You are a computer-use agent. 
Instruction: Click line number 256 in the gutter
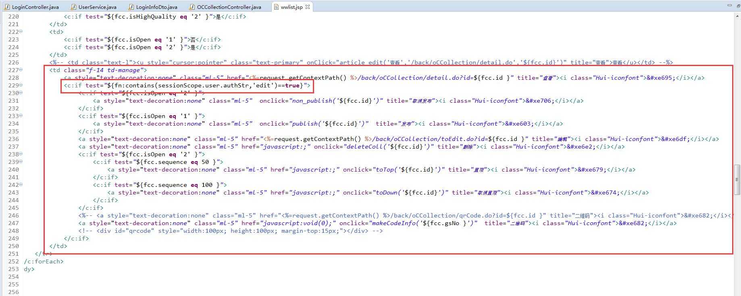coord(13,292)
